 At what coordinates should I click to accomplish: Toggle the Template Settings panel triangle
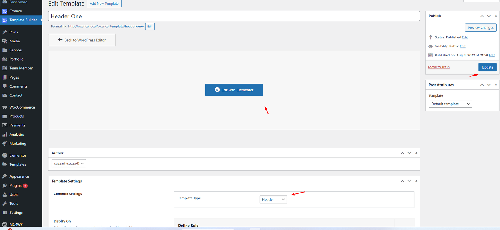tap(416, 181)
